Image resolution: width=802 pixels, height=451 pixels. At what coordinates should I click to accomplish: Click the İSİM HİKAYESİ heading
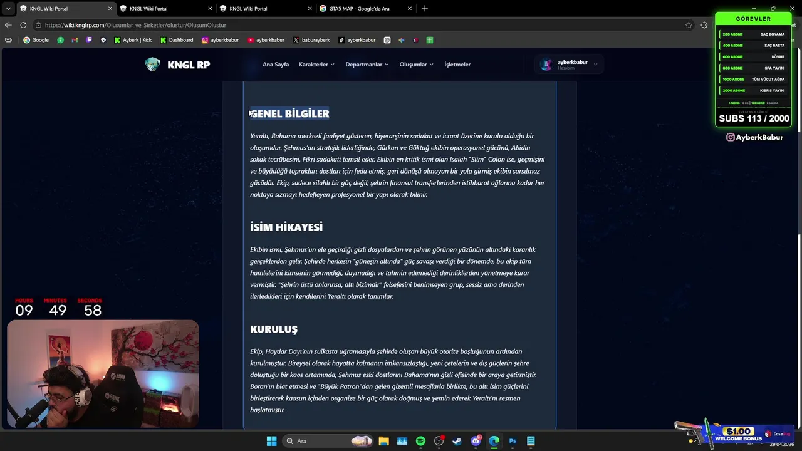tap(286, 227)
